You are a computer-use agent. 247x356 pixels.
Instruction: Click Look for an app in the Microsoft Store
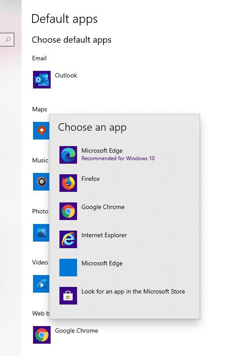[x=133, y=291]
